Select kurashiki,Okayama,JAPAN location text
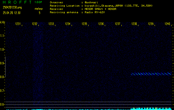The width and height of the screenshot is (174, 110). coord(104,6)
